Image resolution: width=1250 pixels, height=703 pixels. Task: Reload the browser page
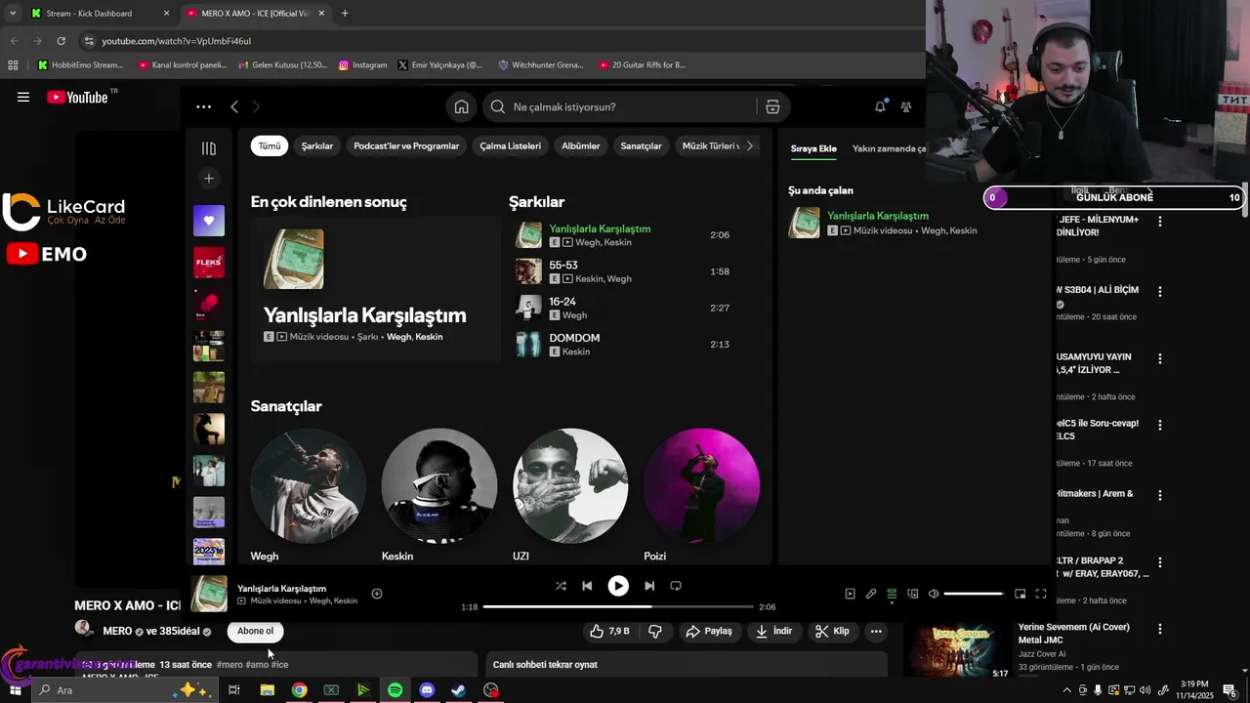61,41
